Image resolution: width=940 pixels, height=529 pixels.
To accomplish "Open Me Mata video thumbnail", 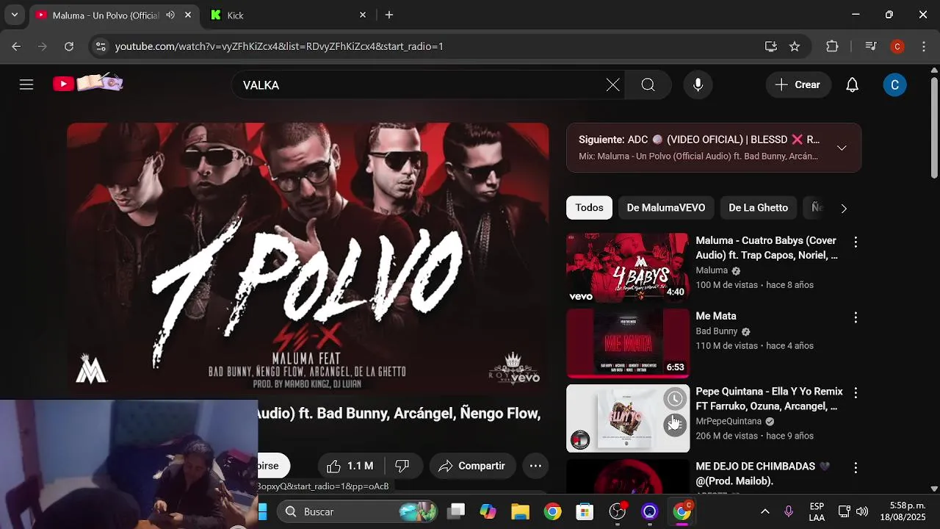I will [628, 343].
